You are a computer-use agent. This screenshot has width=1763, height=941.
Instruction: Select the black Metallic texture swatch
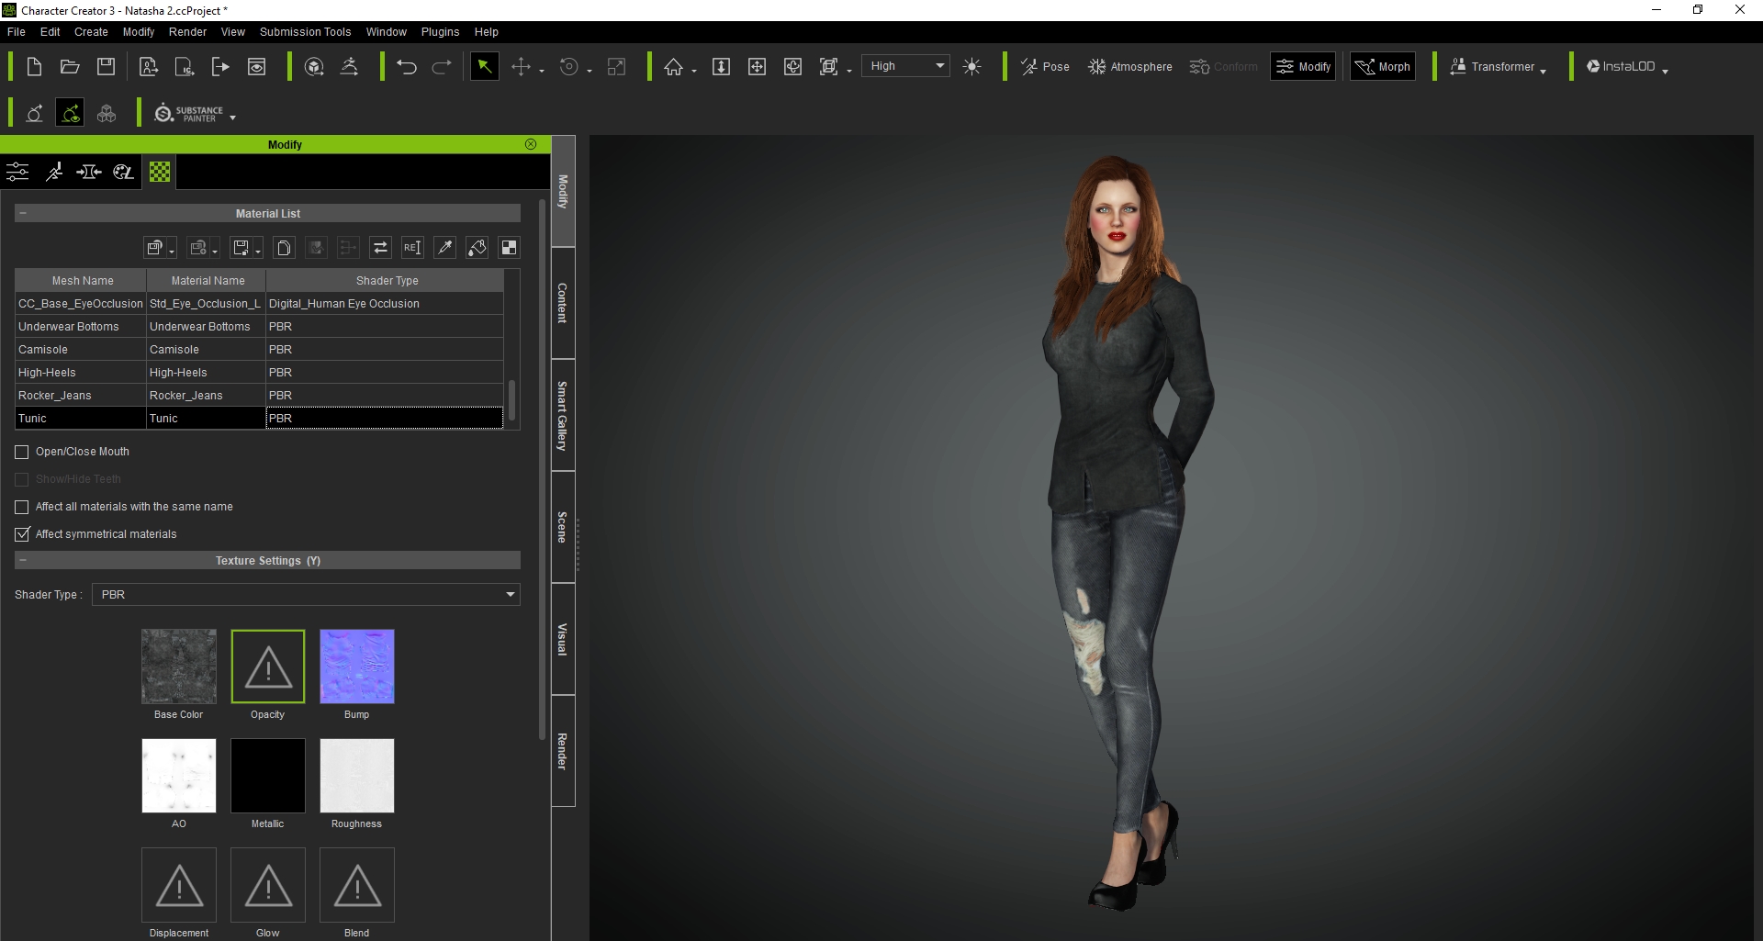tap(268, 776)
